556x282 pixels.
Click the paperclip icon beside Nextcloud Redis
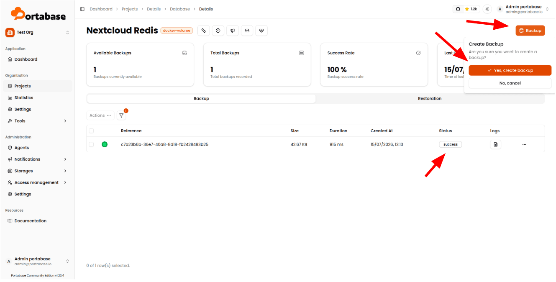coord(203,31)
